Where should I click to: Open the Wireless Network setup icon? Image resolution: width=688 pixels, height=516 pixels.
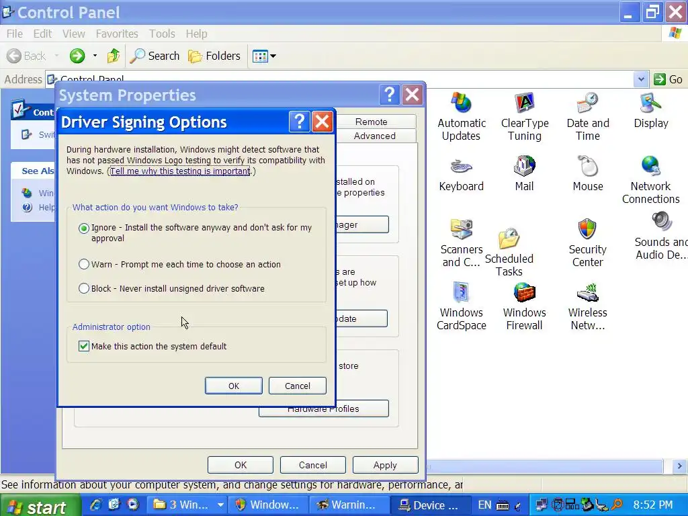pyautogui.click(x=587, y=306)
